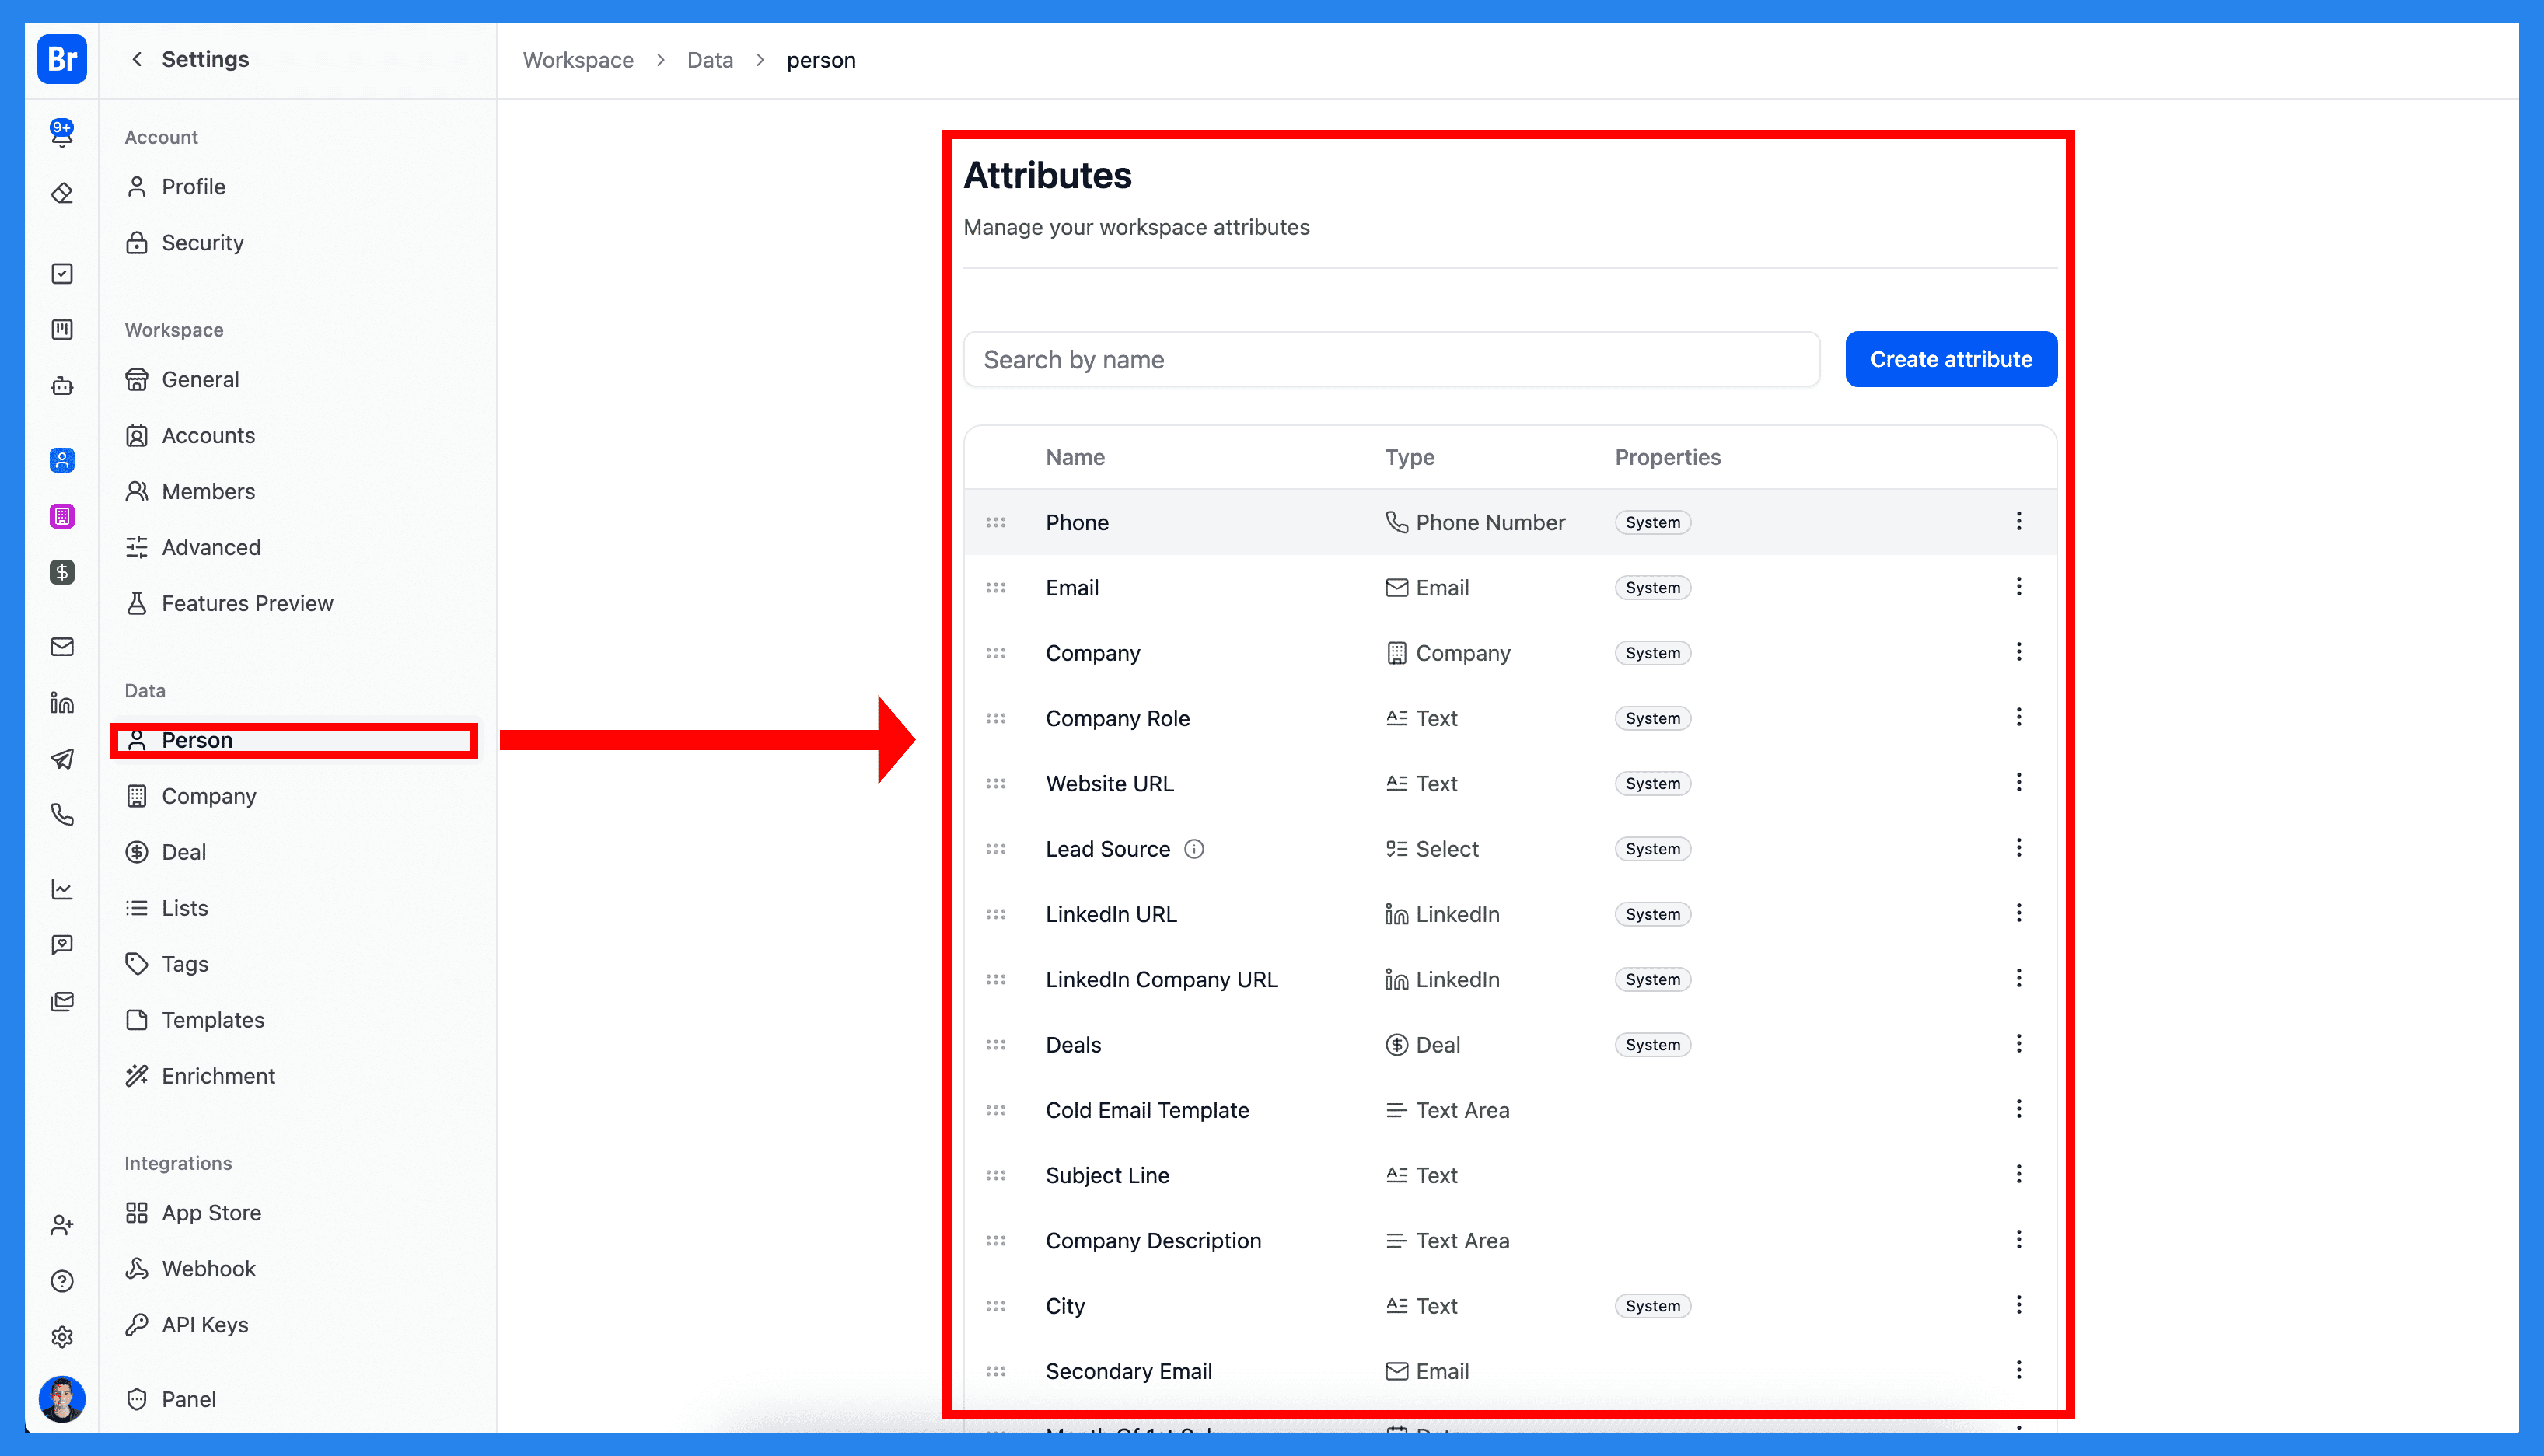The height and width of the screenshot is (1456, 2544).
Task: Click the user avatar photo
Action: pos(62,1399)
